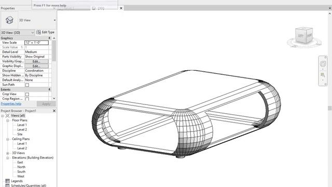Image resolution: width=332 pixels, height=187 pixels.
Task: Collapse the Graphics properties section
Action: (x=49, y=38)
